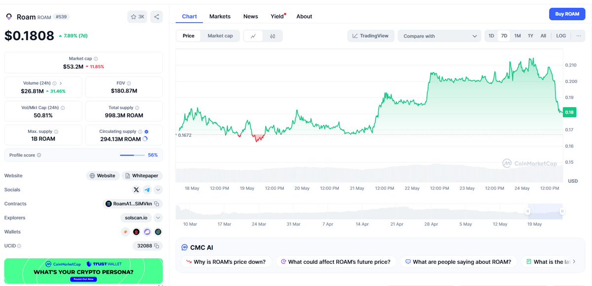Ask "What are people saying about ROAM?"
592x286 pixels.
(x=458, y=261)
